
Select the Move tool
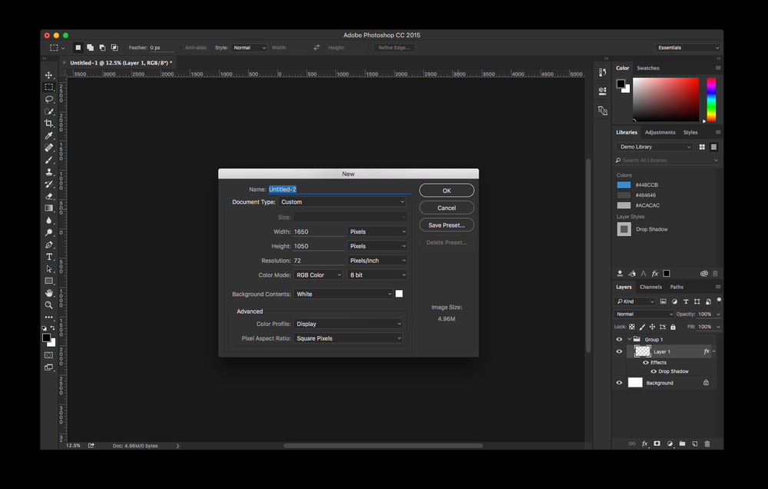pos(49,75)
